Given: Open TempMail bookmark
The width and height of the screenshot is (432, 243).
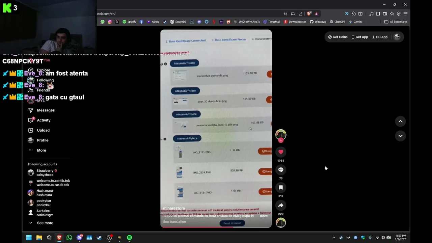Looking at the screenshot, I should (272, 22).
